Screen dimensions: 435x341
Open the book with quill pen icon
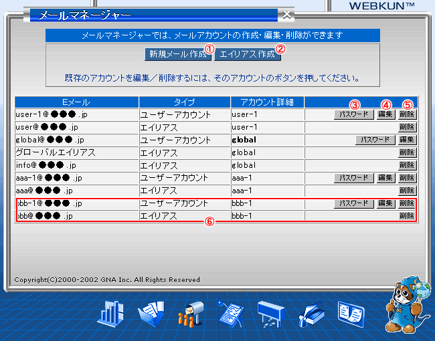click(311, 314)
